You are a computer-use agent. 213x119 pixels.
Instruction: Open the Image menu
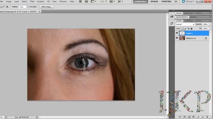(9, 1)
